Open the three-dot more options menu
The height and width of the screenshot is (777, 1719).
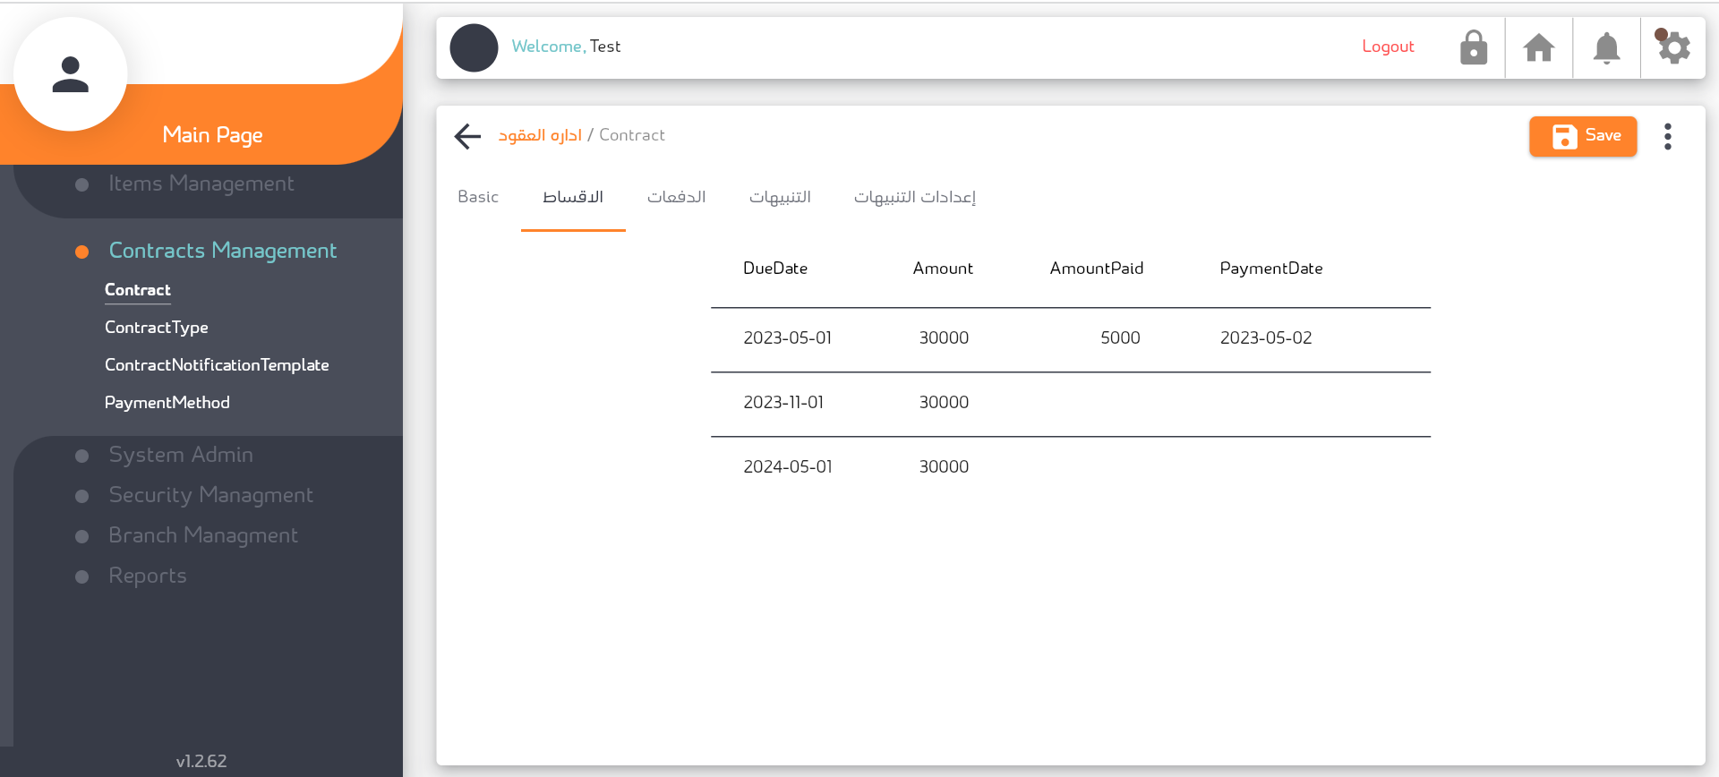point(1667,136)
